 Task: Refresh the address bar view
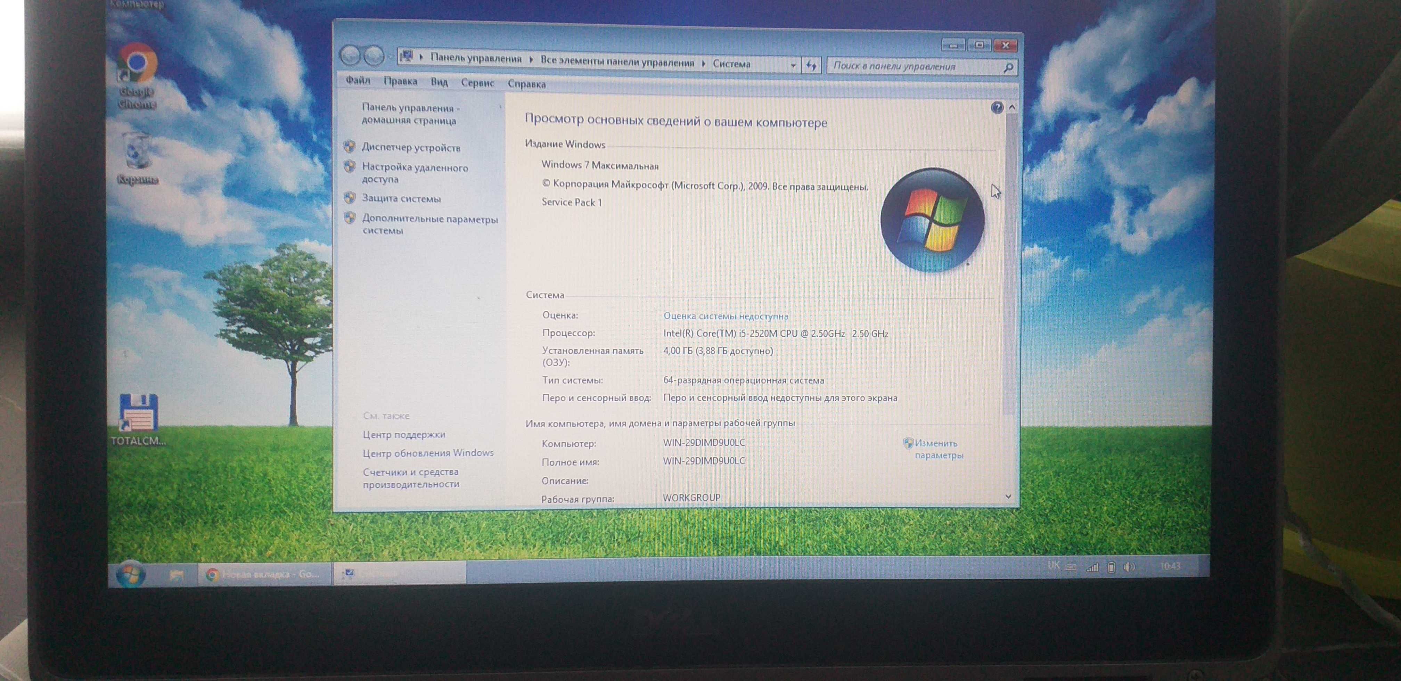coord(811,65)
